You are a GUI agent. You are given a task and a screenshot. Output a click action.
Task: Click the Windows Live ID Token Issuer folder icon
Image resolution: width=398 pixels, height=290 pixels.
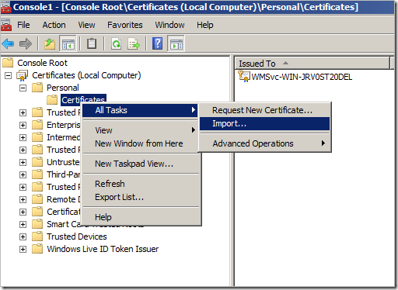tap(37, 249)
